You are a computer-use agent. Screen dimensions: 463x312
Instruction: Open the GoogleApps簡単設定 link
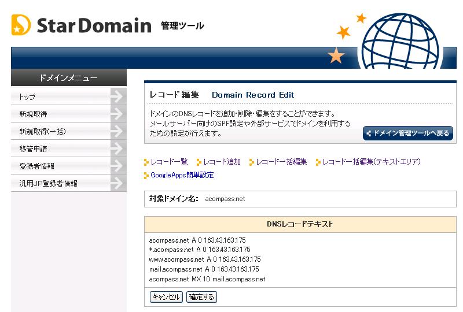coord(182,175)
